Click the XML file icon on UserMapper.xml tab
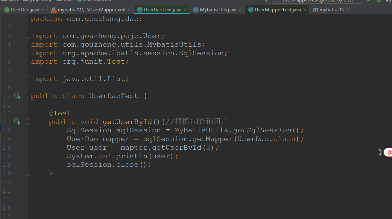Image resolution: width=392 pixels, height=219 pixels. point(54,10)
